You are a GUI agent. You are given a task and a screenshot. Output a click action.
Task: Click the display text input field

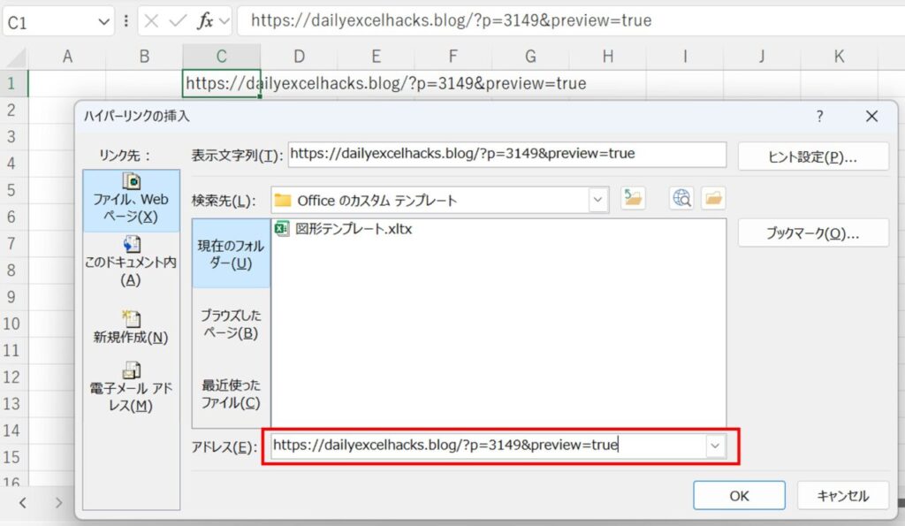coord(506,154)
